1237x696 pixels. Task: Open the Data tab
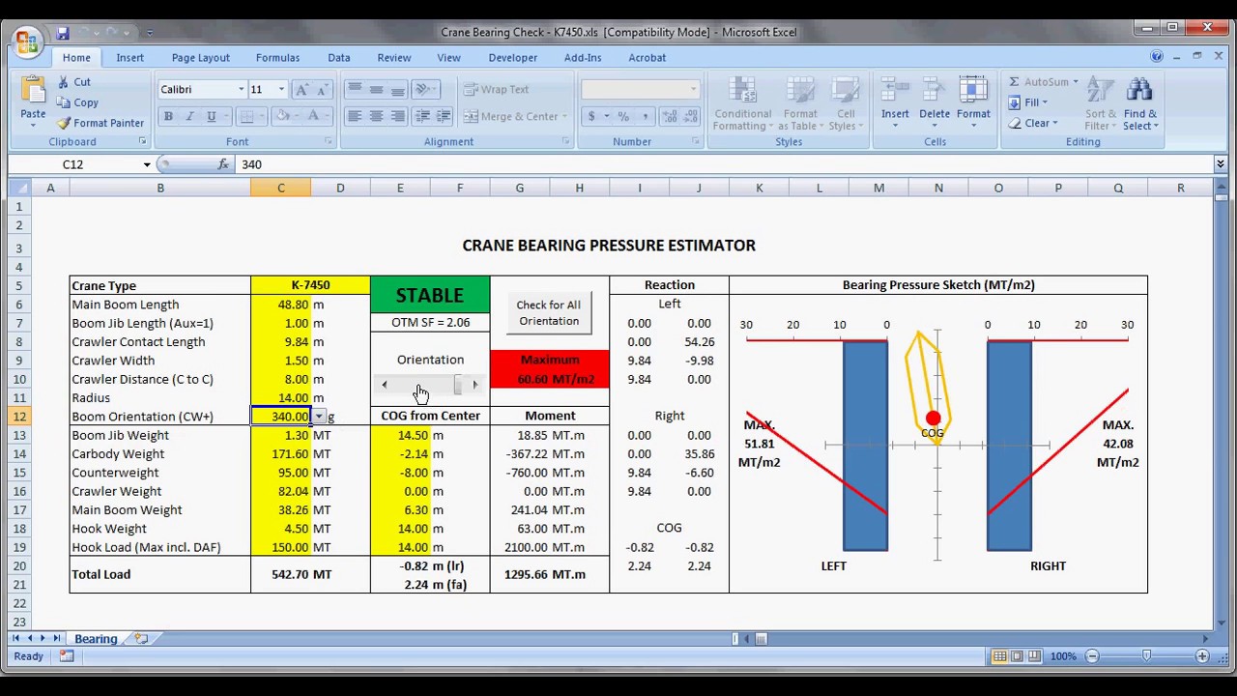point(338,58)
